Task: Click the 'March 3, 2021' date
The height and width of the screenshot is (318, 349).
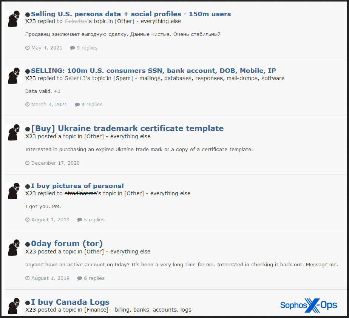Action: 49,104
